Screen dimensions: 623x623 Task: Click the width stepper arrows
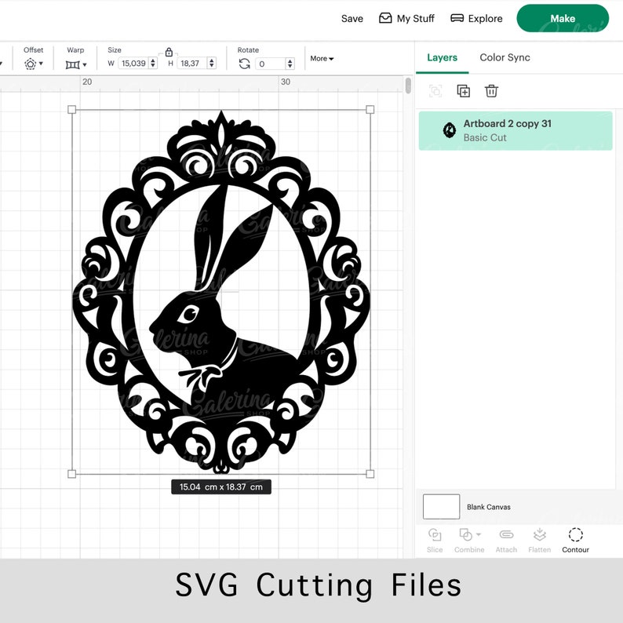(153, 64)
